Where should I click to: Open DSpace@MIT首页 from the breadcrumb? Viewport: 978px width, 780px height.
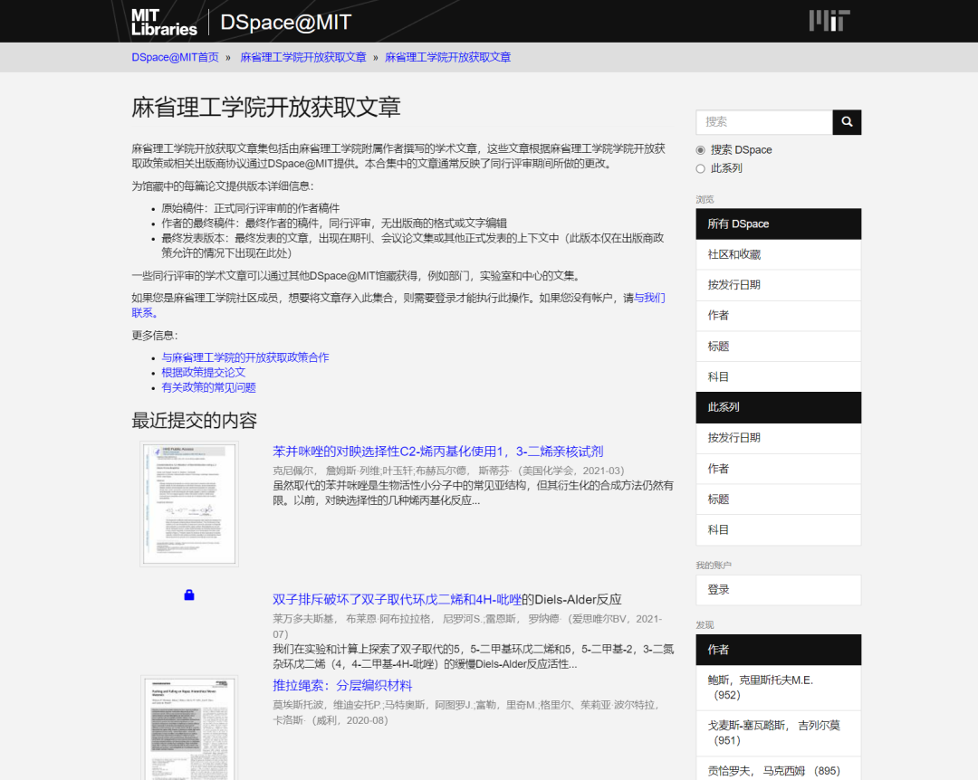point(176,56)
